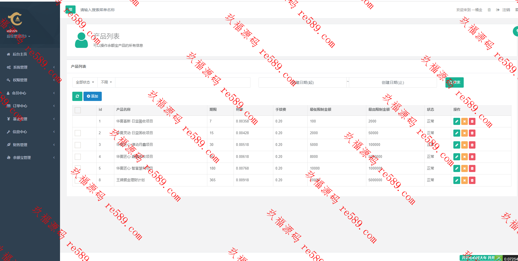
Task: Click the refresh icon button above table
Action: [x=77, y=96]
